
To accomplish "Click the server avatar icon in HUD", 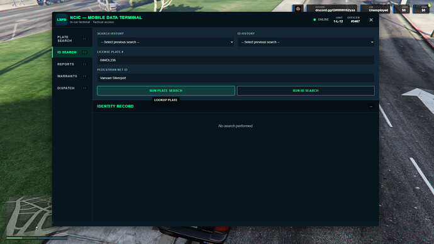I will 298,9.
